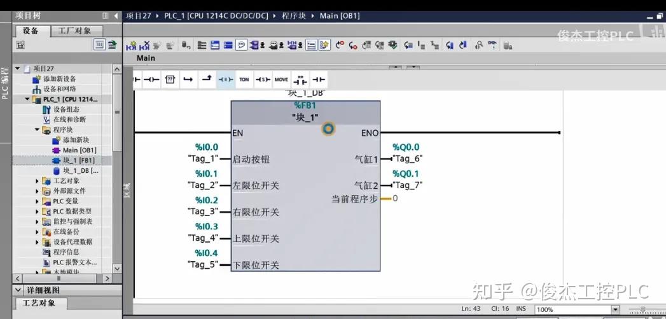Click the project tree float-window icon
This screenshot has height=319, width=666.
coord(105,16)
